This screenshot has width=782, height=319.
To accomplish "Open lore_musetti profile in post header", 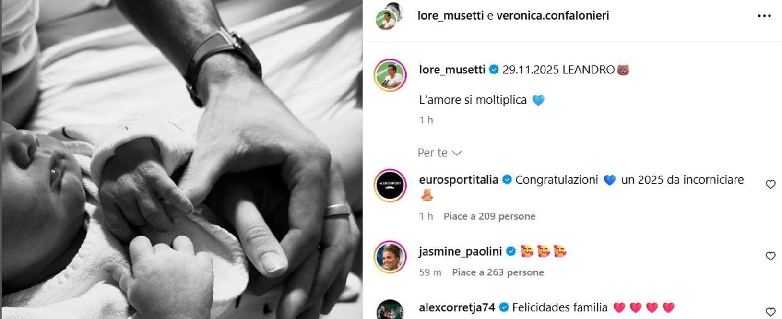I will pos(450,15).
